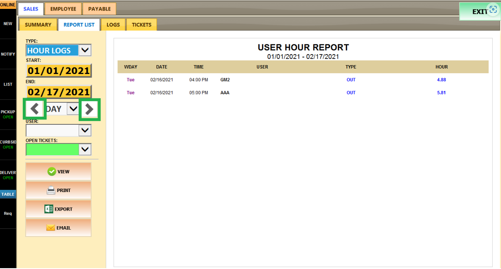Select TABLE in the sidebar

coord(8,194)
